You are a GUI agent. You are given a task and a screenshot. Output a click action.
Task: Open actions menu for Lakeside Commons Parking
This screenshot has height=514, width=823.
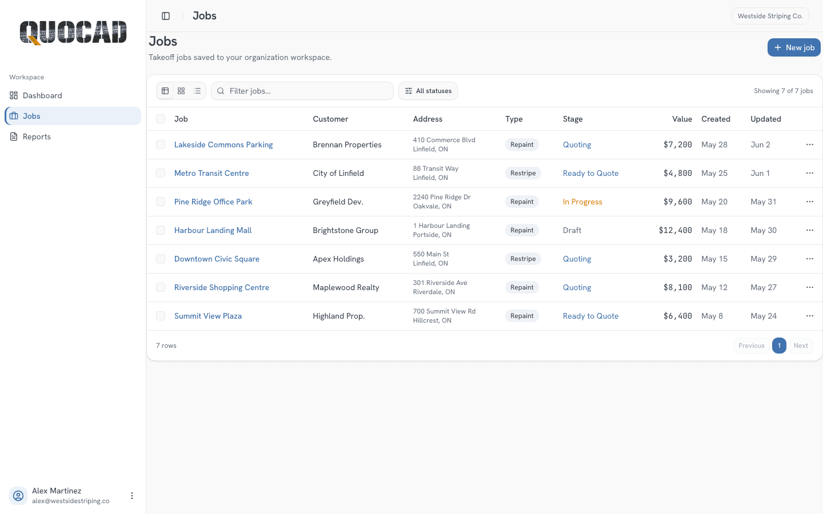tap(810, 144)
